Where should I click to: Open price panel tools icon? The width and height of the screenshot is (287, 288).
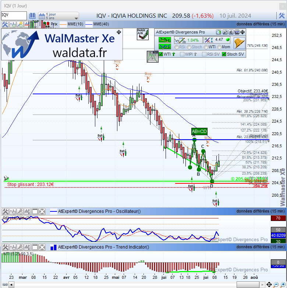tap(5, 24)
